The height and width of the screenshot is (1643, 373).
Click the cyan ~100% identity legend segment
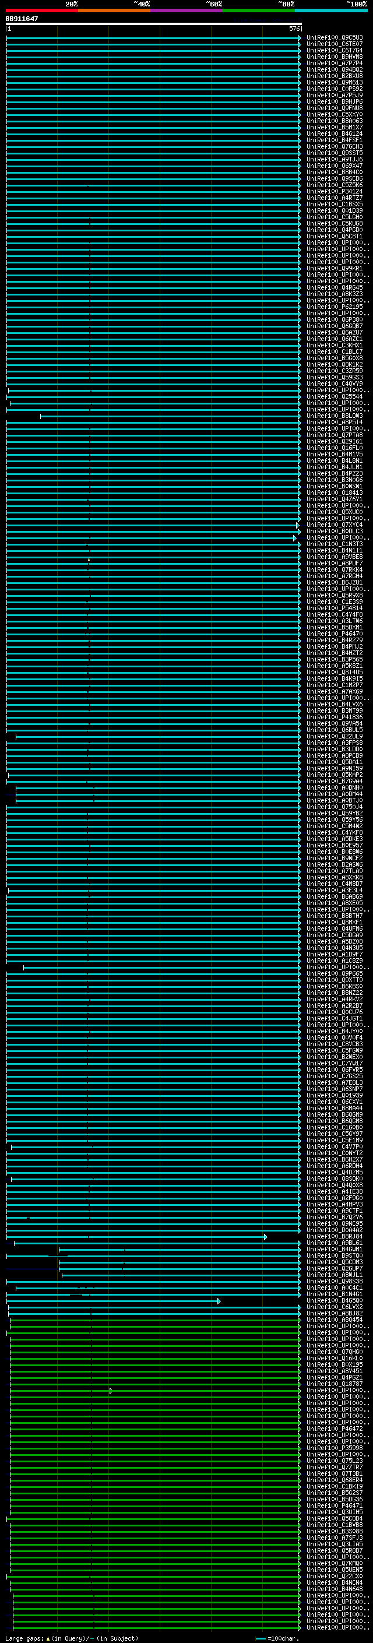tap(332, 10)
